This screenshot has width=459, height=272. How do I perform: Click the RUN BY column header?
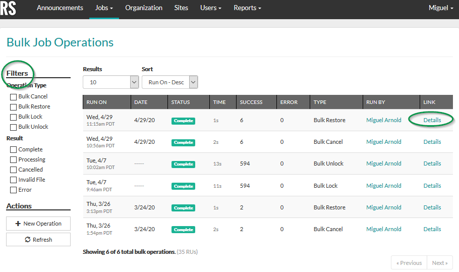(x=391, y=102)
